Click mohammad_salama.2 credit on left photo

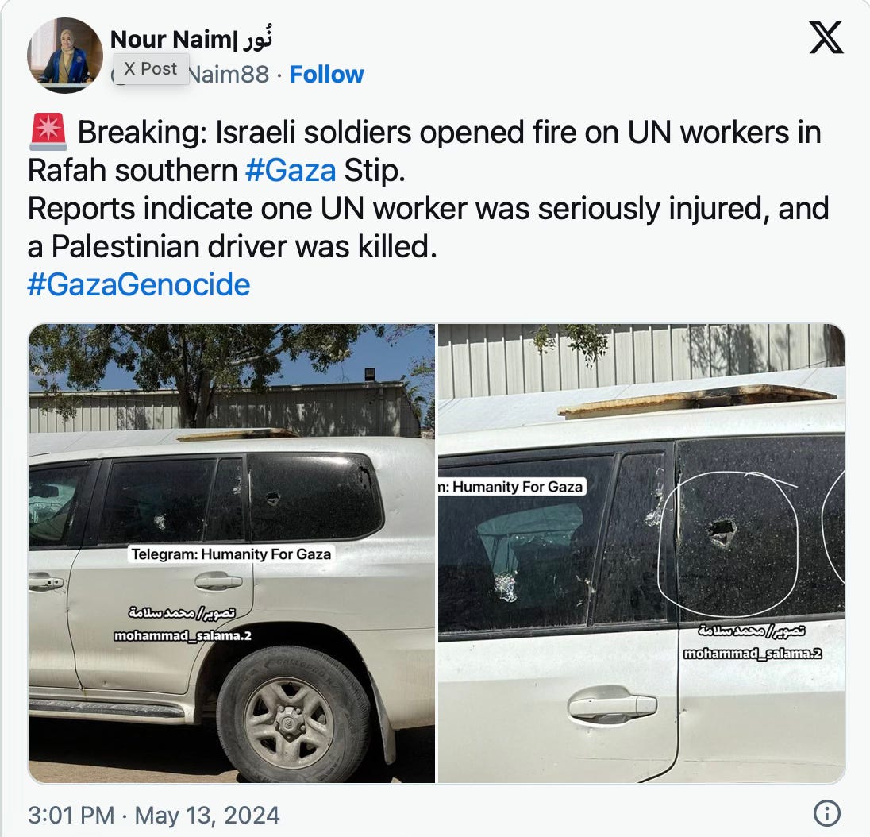[x=183, y=635]
